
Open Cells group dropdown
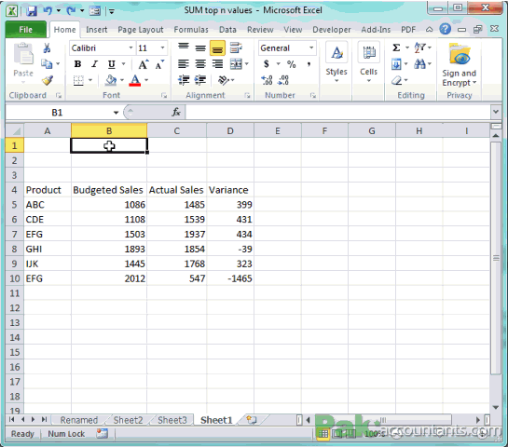[369, 62]
